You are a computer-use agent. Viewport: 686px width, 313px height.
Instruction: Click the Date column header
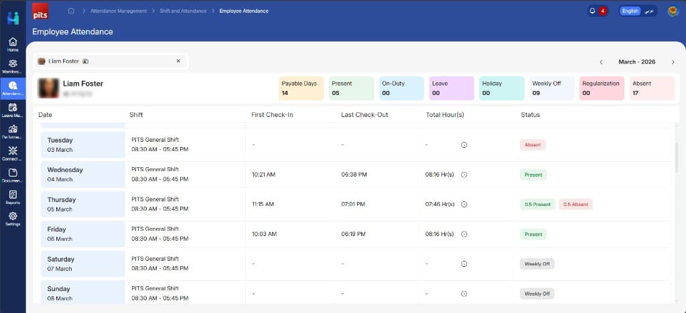click(45, 115)
